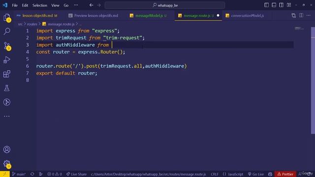Click express.Router() on line 4

100,52
